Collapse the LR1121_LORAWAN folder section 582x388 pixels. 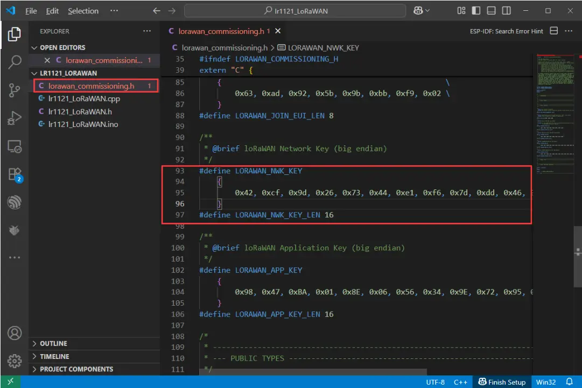pyautogui.click(x=68, y=73)
